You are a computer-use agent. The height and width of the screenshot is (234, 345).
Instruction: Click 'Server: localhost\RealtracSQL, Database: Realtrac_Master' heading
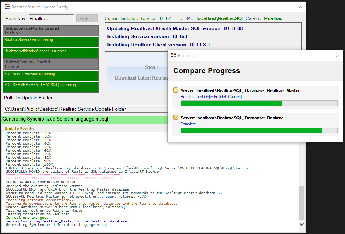tap(240, 90)
